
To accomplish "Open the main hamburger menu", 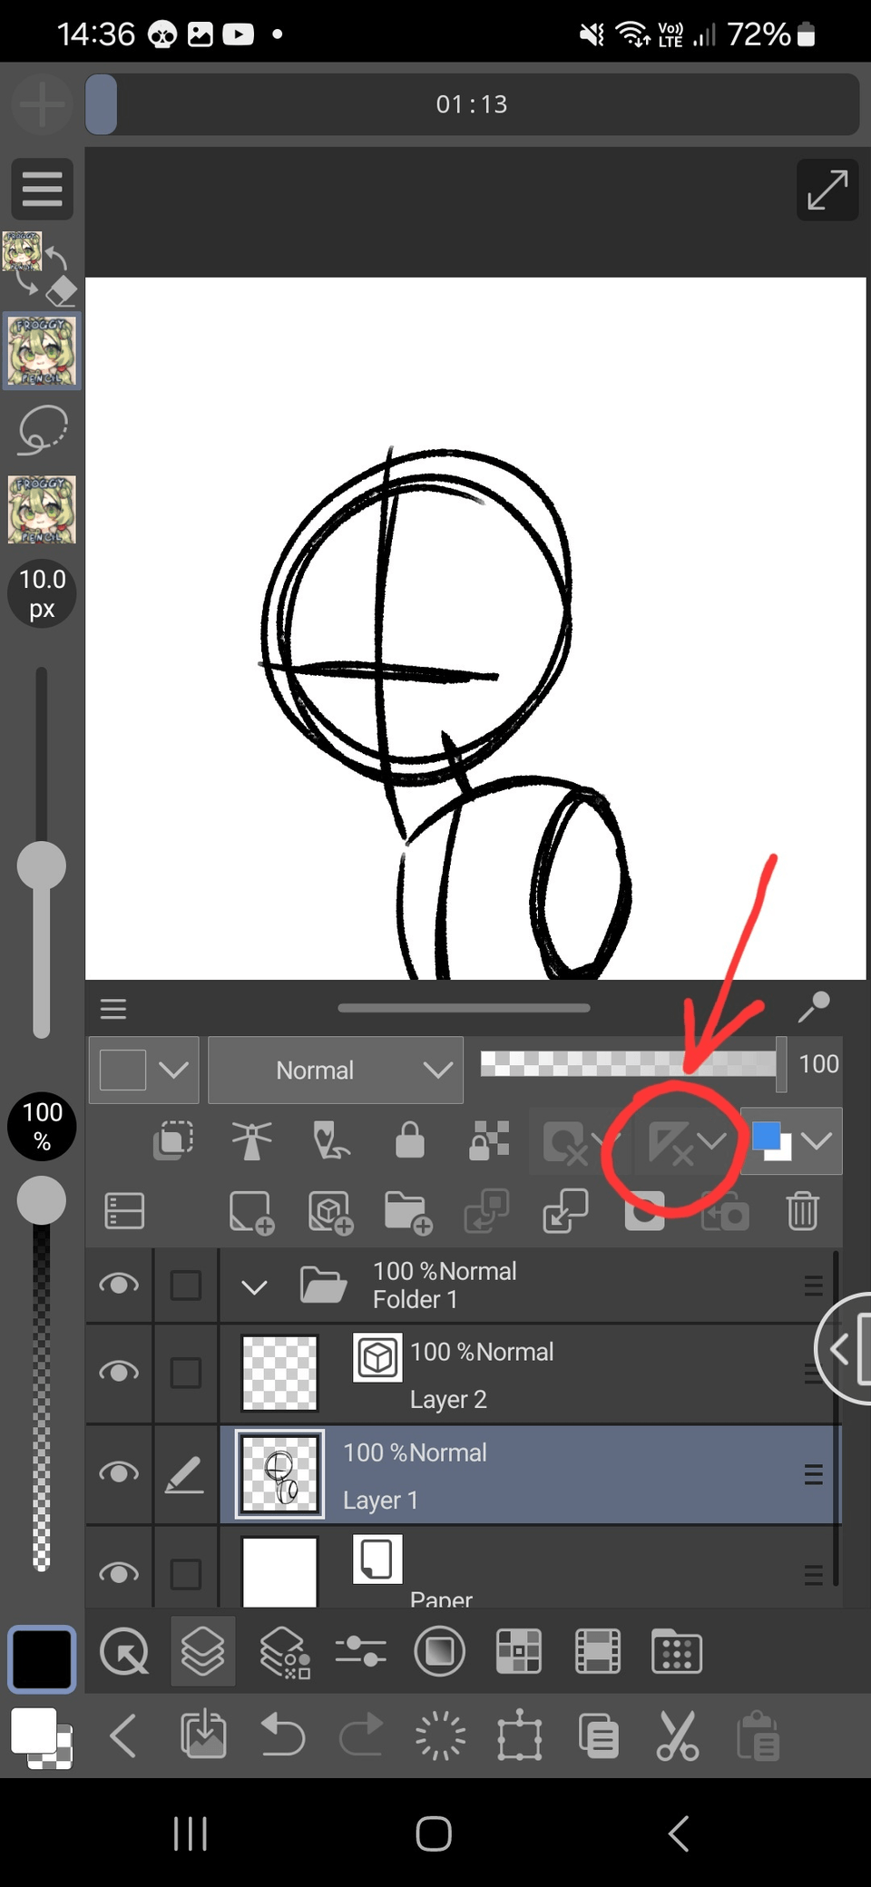I will click(x=42, y=189).
